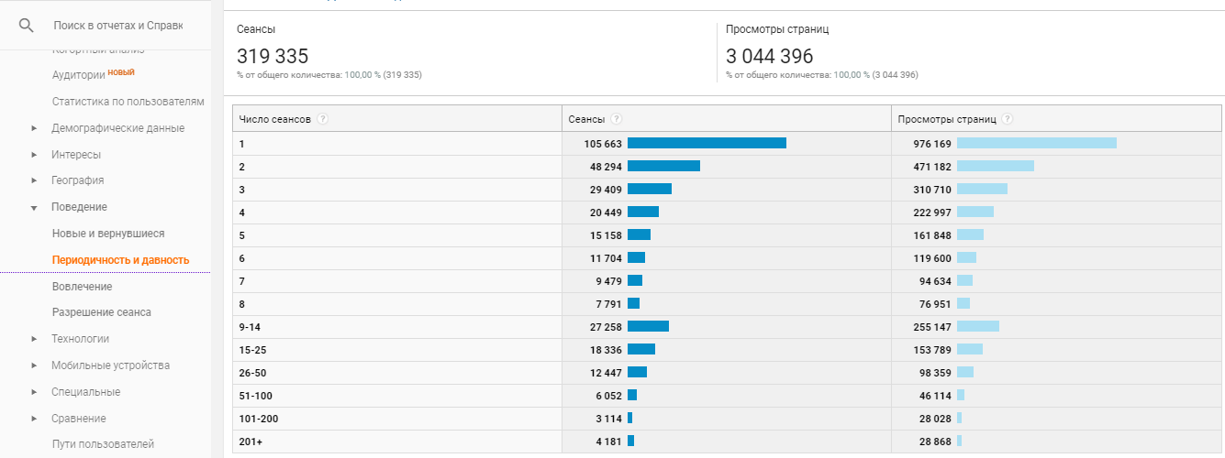Click the 119 600 pageviews value
Viewport: 1225px width, 458px height.
[932, 258]
